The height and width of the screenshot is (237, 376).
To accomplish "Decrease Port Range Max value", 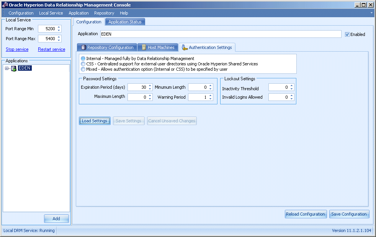I will tap(59, 40).
